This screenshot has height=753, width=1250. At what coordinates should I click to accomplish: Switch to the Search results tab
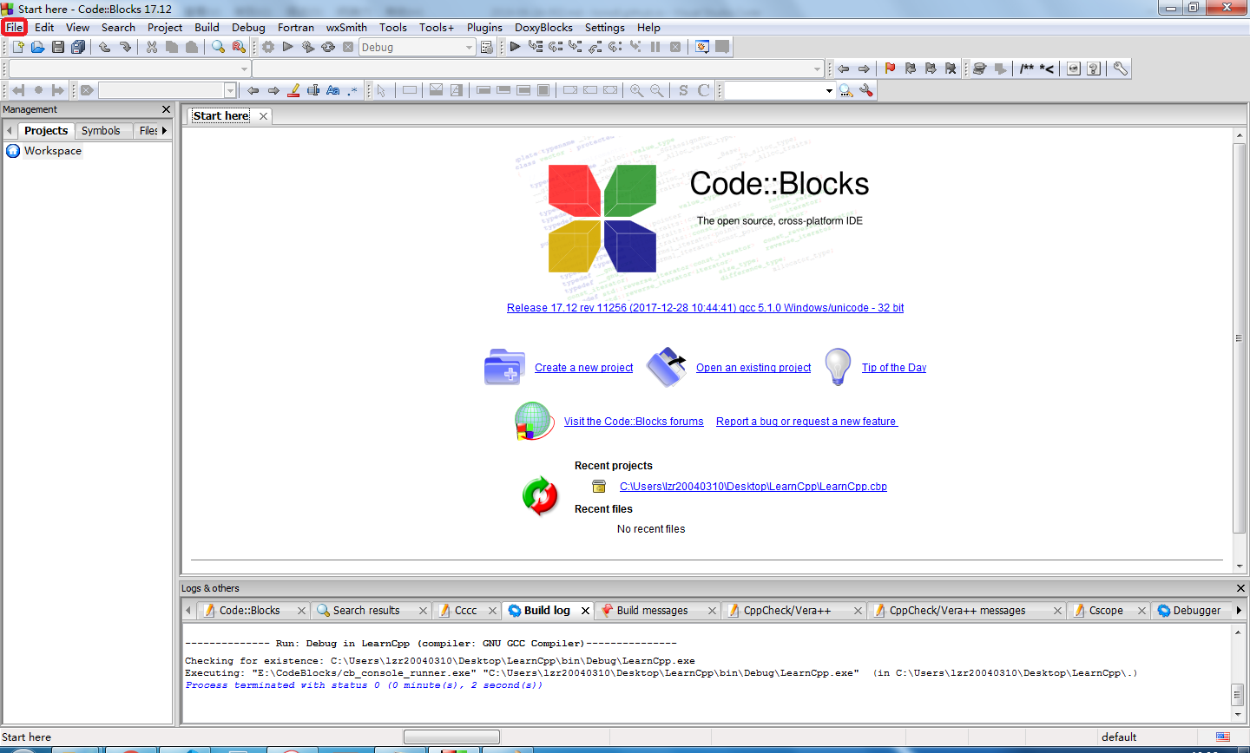click(366, 611)
